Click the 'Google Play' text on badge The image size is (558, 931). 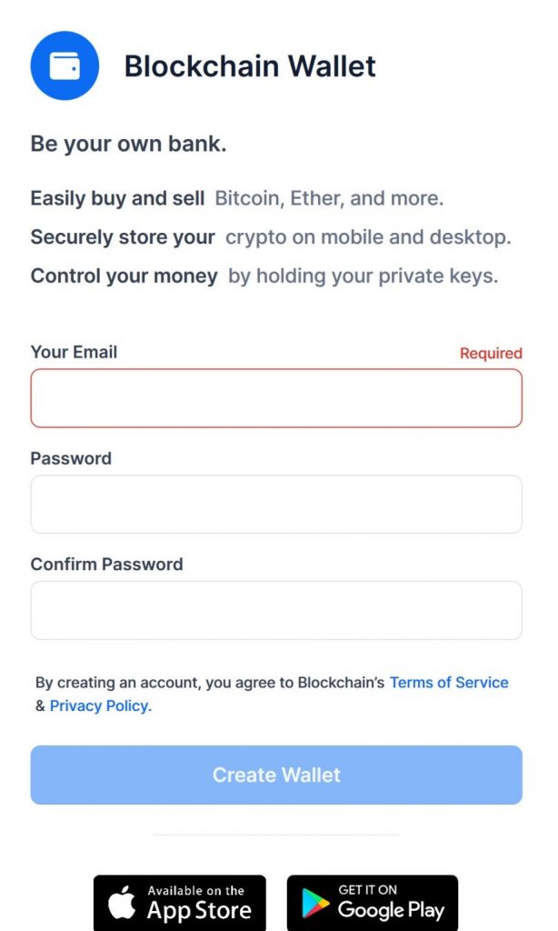(391, 909)
